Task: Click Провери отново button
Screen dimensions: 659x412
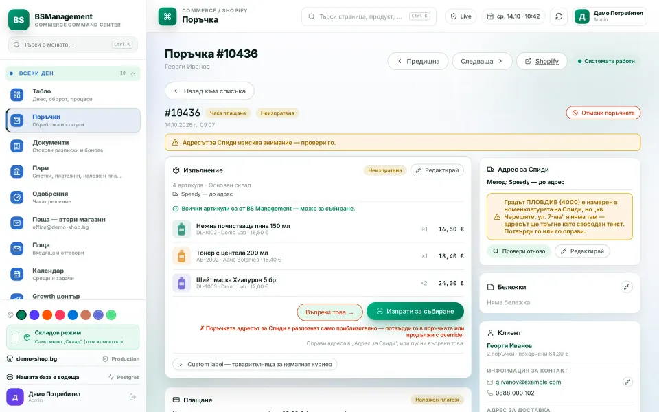Action: point(519,251)
